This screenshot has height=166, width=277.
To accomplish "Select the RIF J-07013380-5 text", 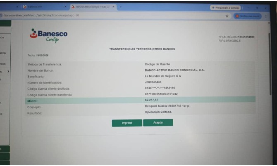I will (229, 41).
